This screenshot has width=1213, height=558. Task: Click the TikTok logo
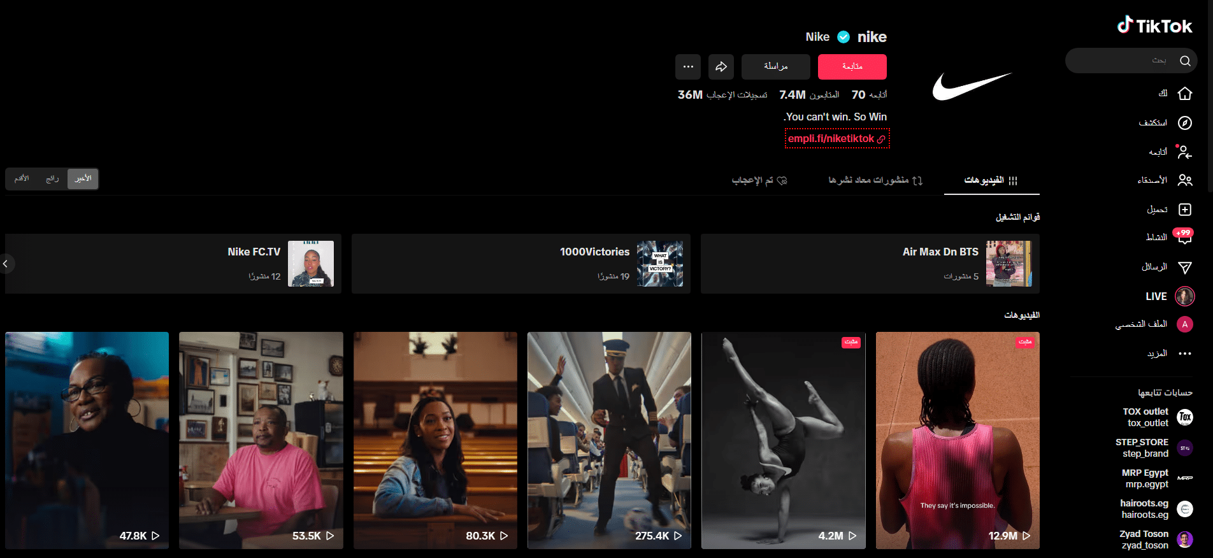[1154, 25]
